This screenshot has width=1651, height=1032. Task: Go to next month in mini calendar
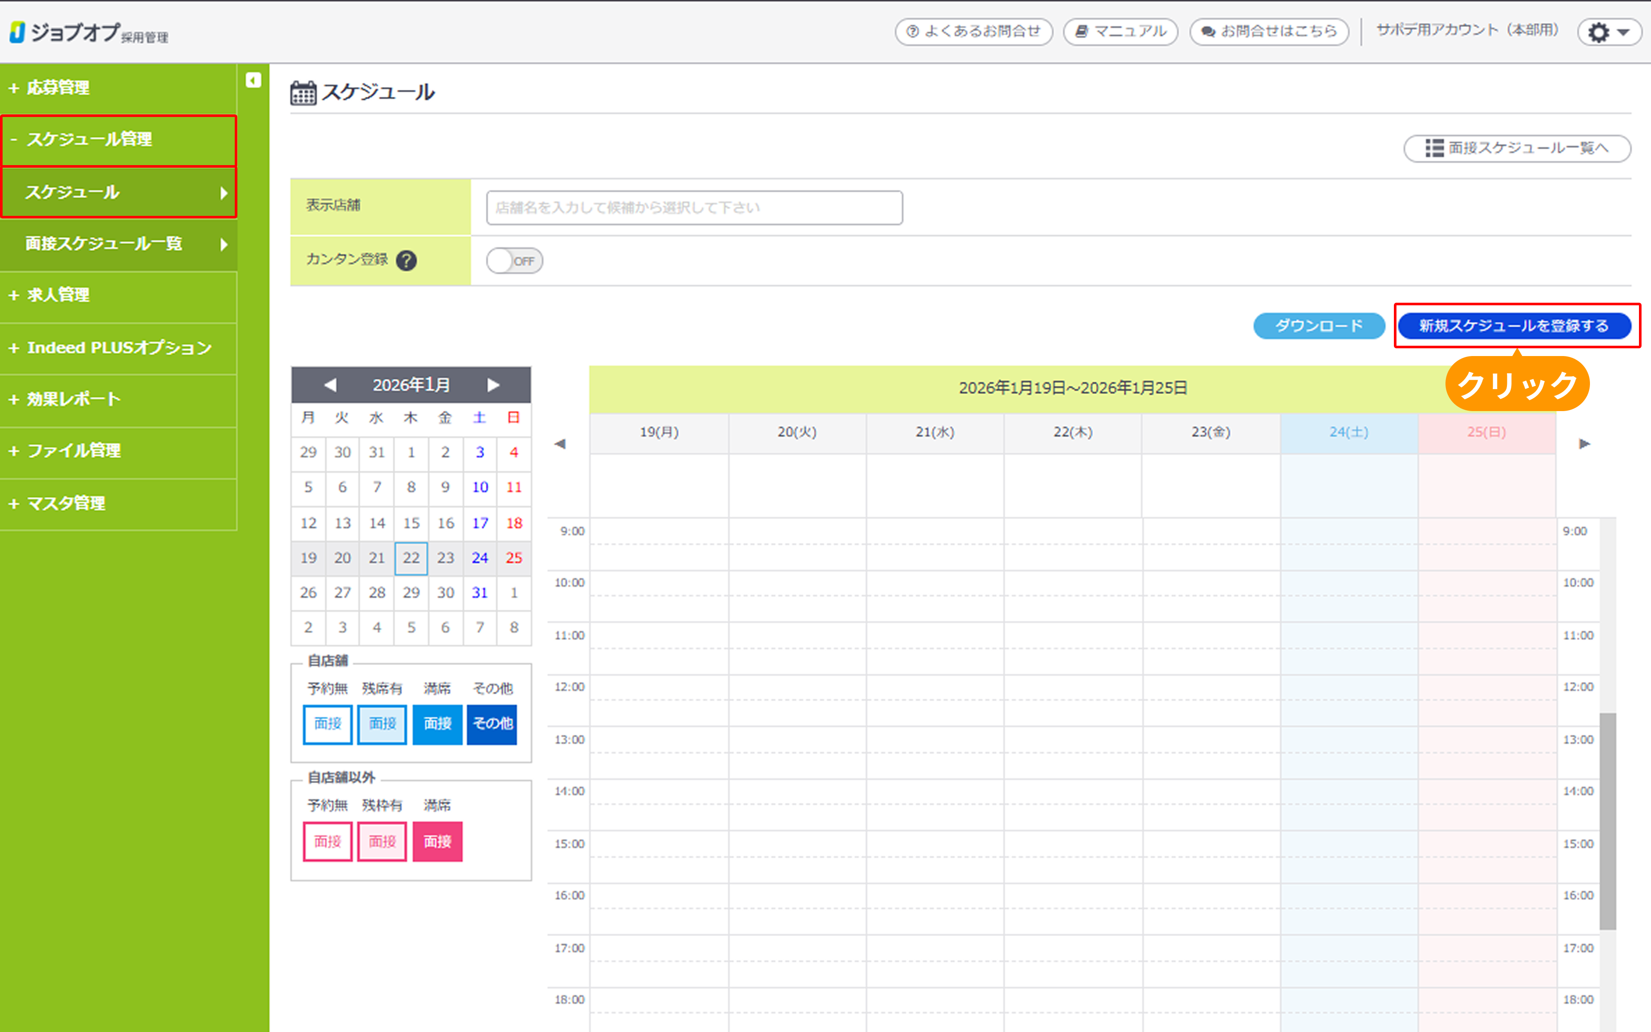[x=493, y=385]
